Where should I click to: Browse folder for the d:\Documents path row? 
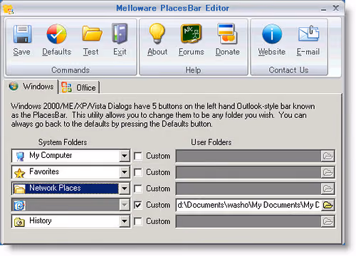[328, 205]
